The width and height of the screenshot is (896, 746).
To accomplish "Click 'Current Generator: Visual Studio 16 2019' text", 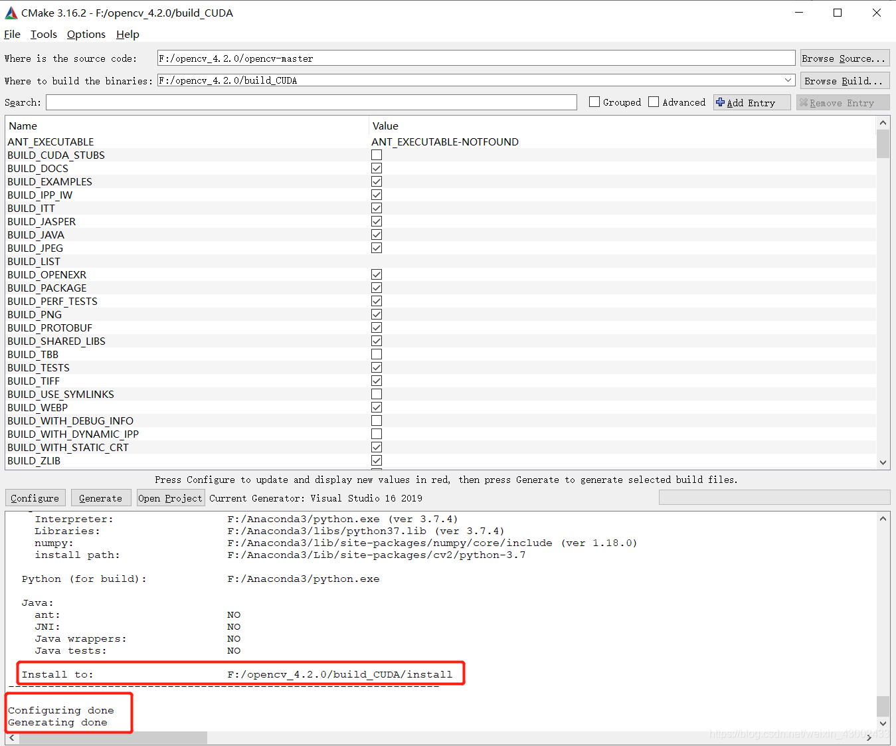I will (x=316, y=498).
